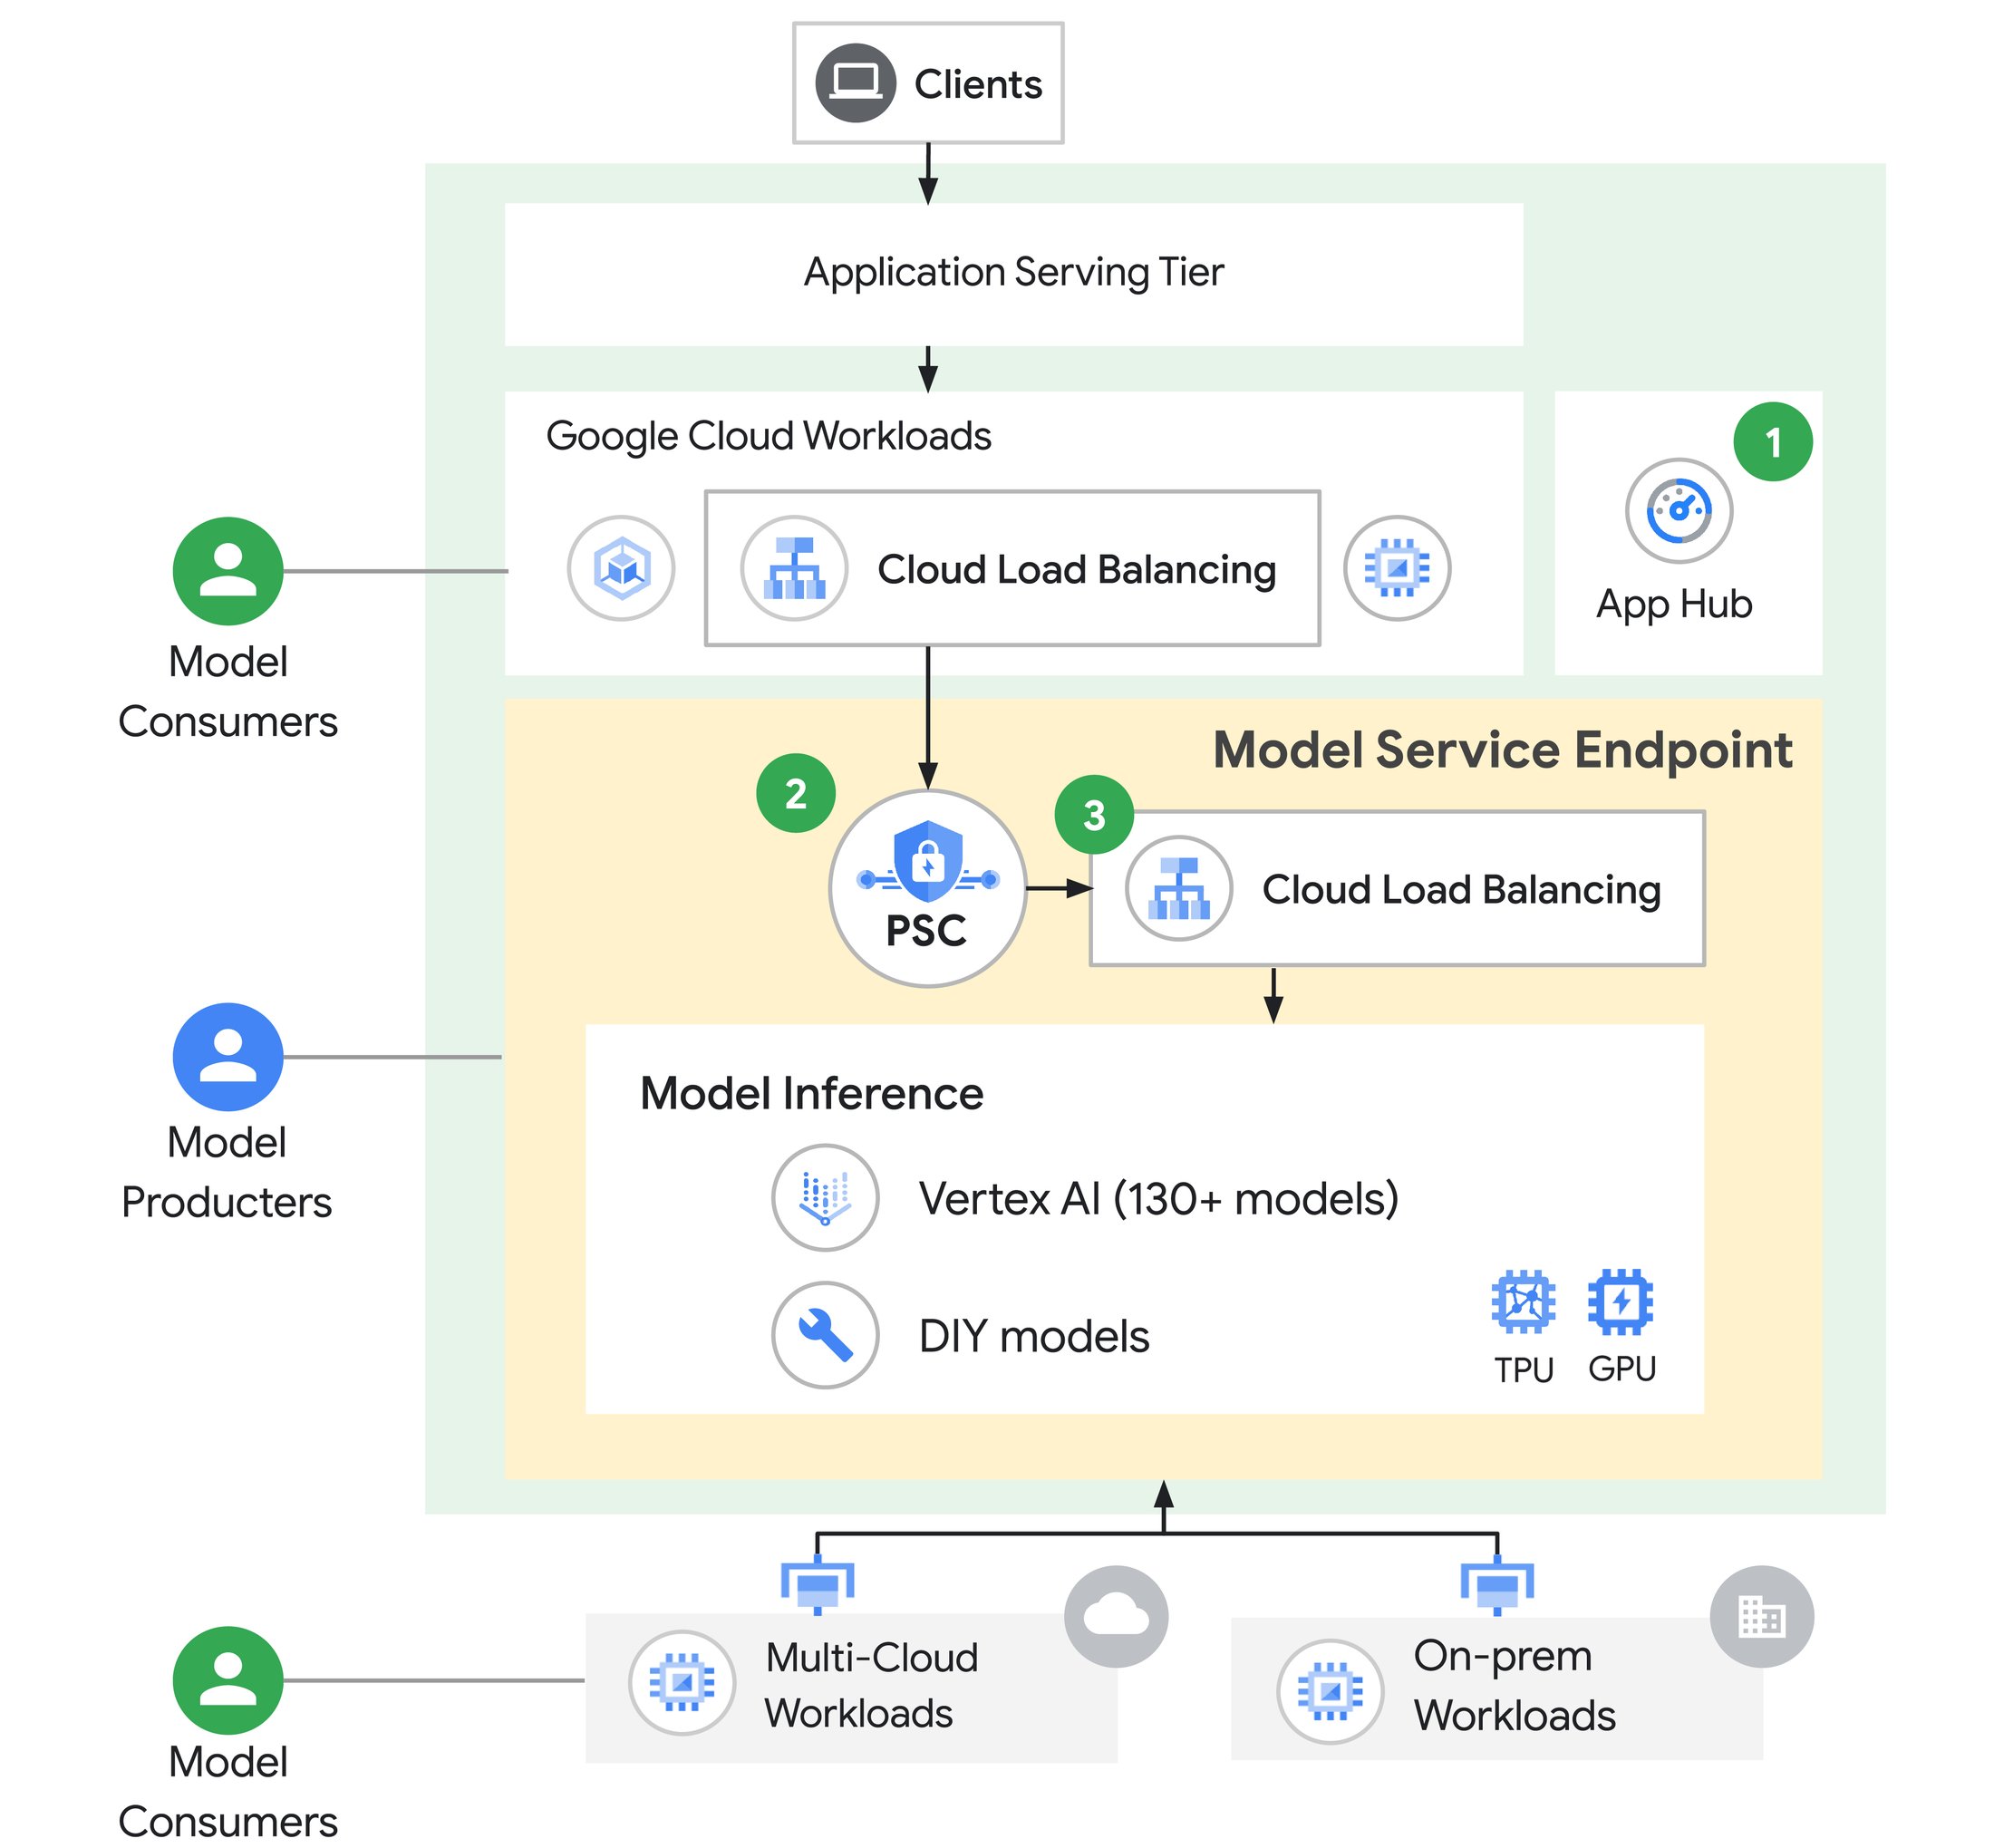This screenshot has height=1848, width=1994.
Task: Click the DIY models label
Action: coord(1033,1336)
